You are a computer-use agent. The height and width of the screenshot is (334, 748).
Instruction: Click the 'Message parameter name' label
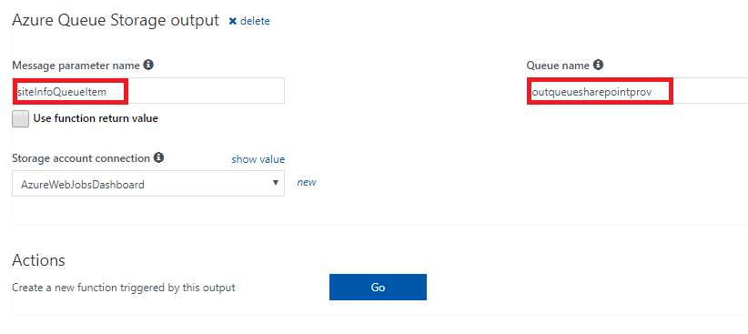click(76, 65)
